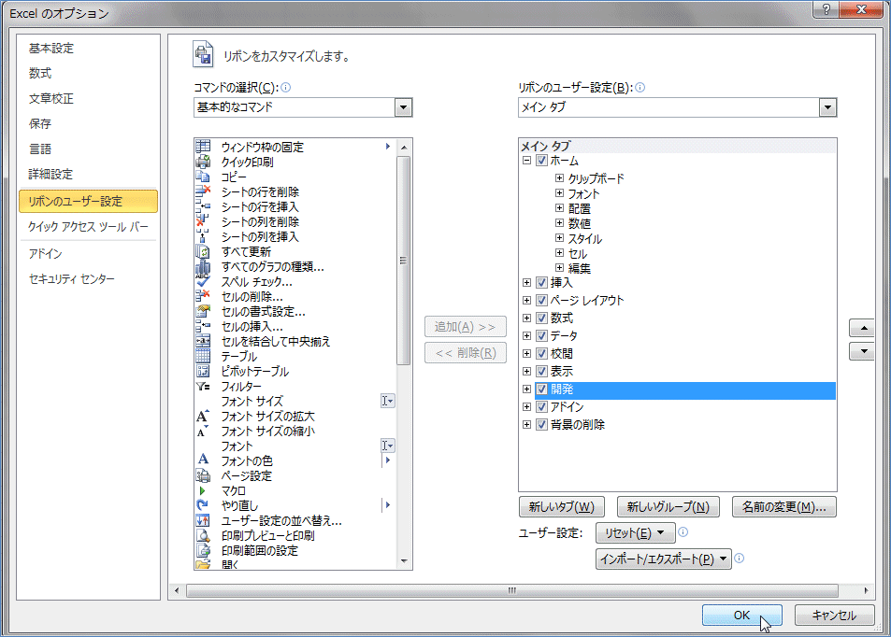The width and height of the screenshot is (891, 637).
Task: Select the セルの書式設定 icon
Action: coord(203,311)
